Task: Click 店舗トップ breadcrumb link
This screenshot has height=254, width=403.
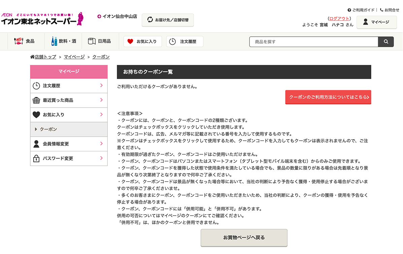Action: 45,57
